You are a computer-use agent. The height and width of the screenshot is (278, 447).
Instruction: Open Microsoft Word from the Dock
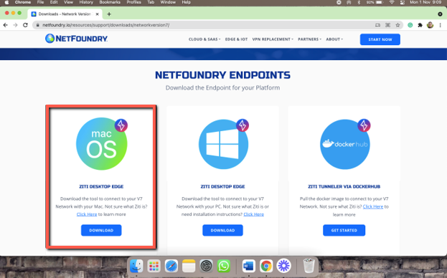[248, 267]
